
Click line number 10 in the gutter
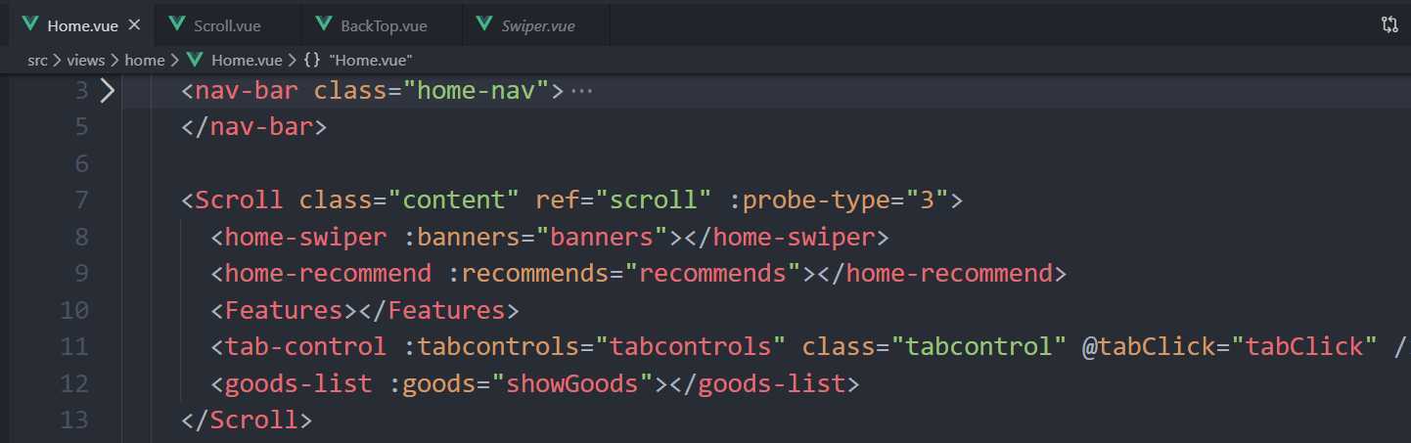pos(74,311)
